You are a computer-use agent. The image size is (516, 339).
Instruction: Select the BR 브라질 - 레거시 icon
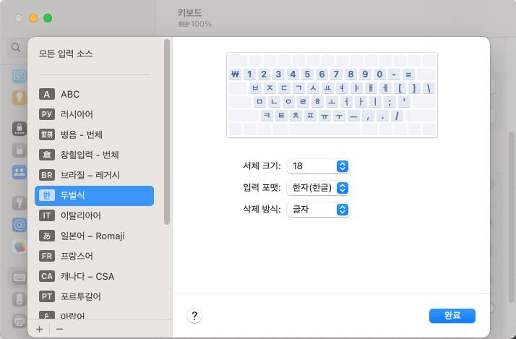click(47, 175)
